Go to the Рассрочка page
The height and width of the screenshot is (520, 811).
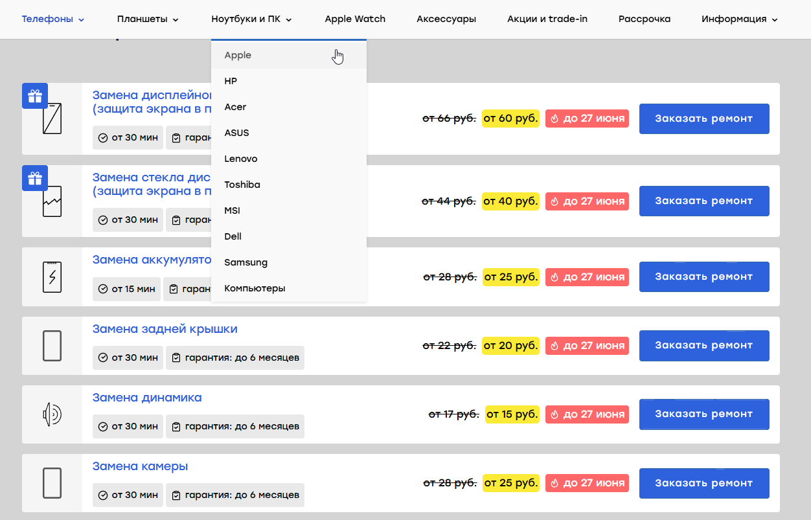(645, 19)
